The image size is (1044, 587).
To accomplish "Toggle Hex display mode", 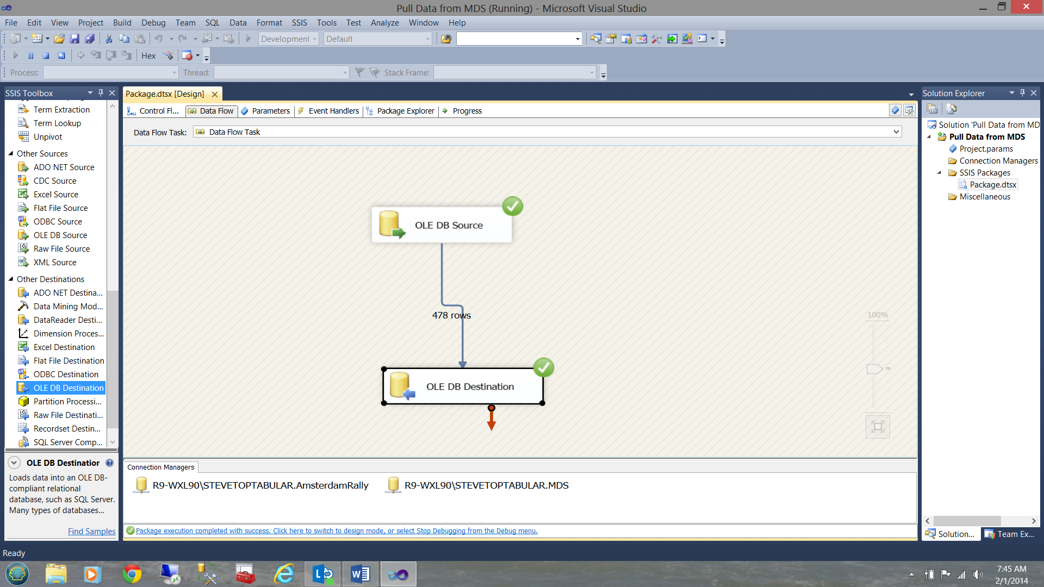I will pos(148,55).
